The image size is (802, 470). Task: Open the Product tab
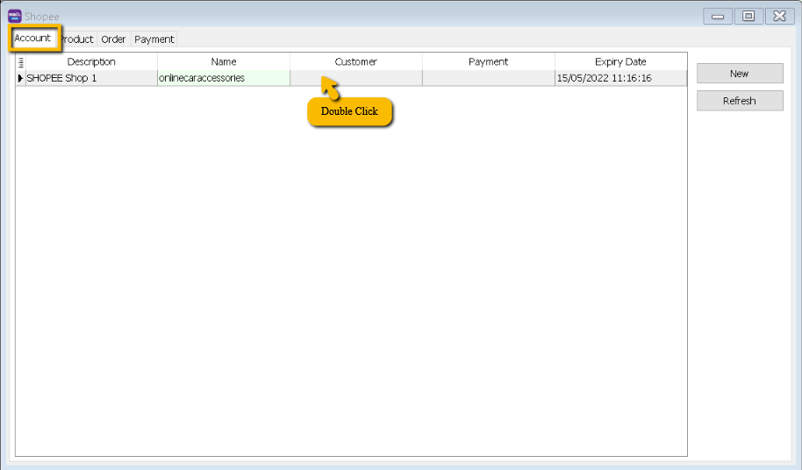pos(78,39)
